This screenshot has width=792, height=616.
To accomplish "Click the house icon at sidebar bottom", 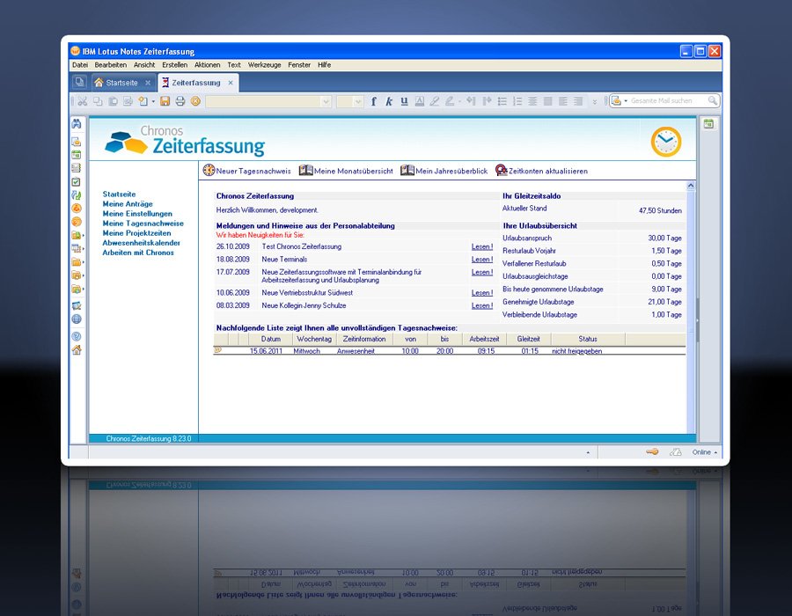I will point(77,350).
